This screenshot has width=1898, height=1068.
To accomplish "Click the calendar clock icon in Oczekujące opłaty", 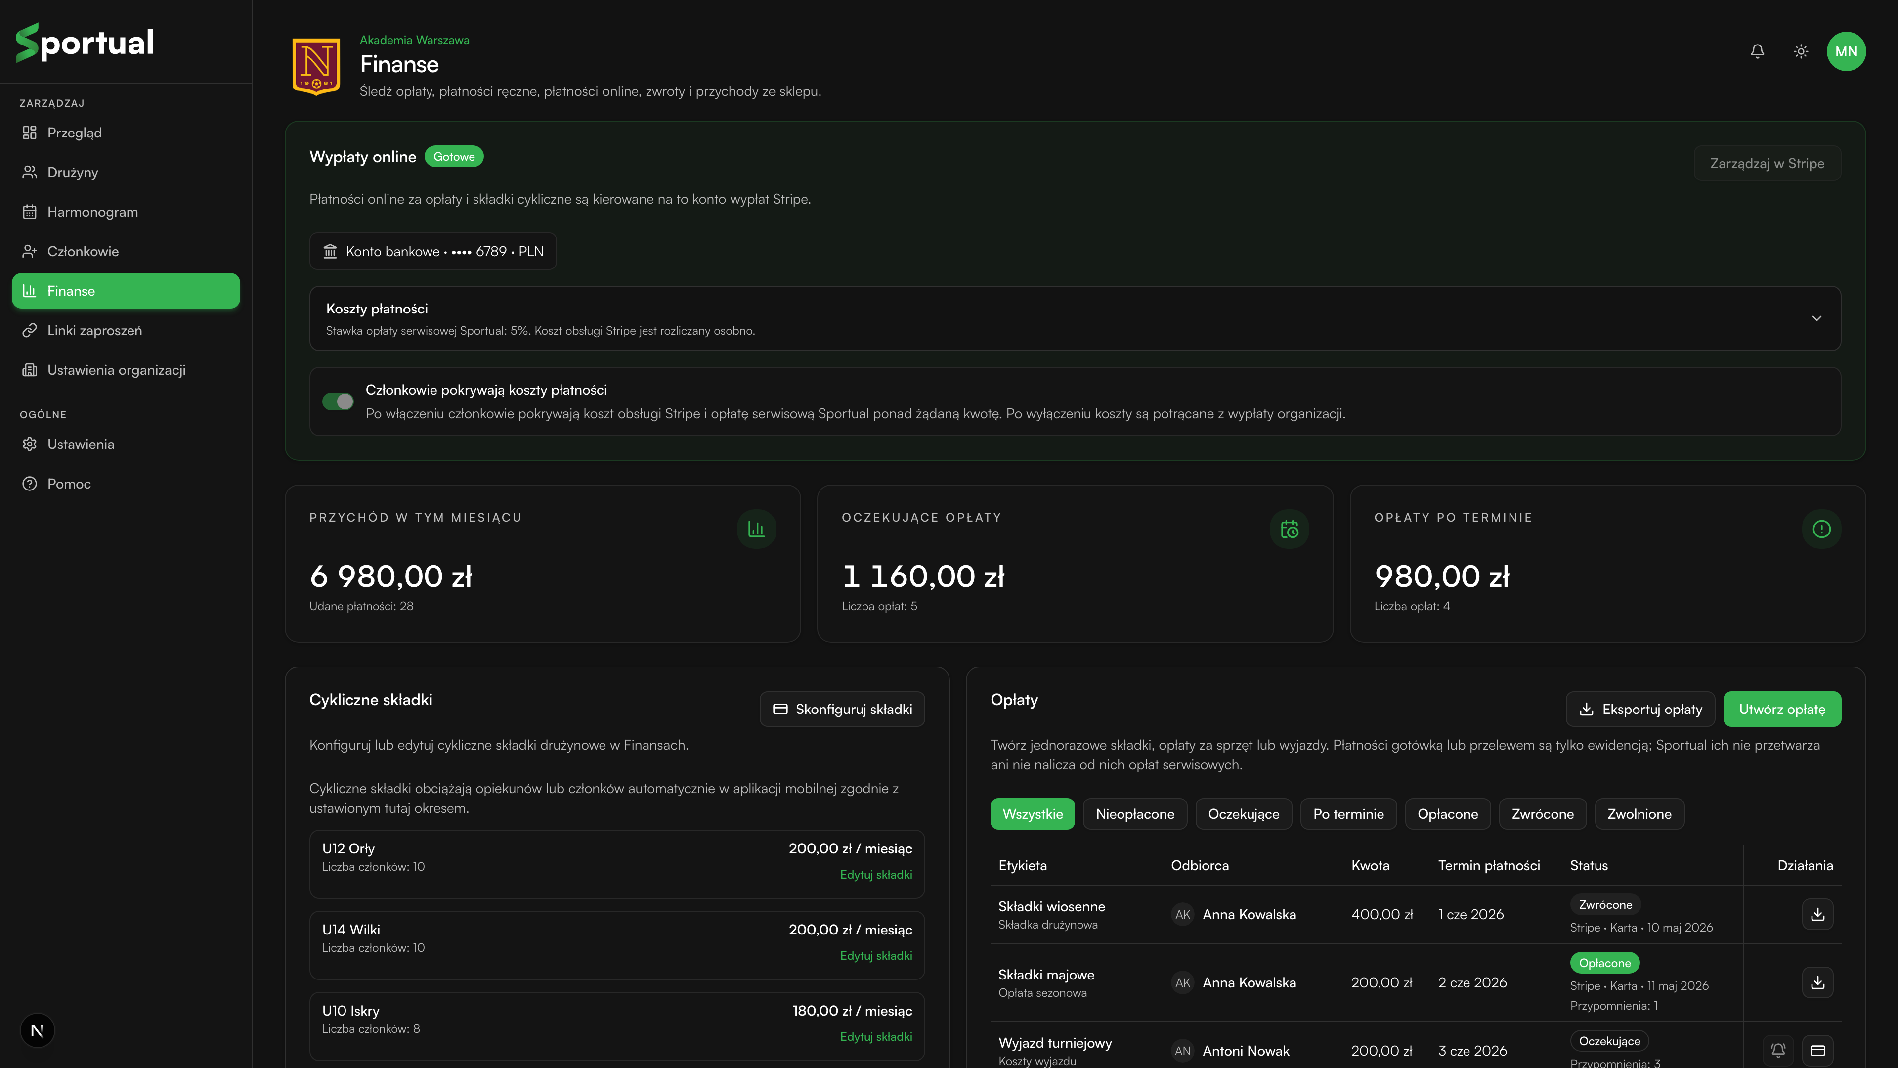I will (x=1290, y=529).
